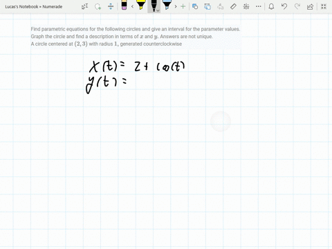The image size is (332, 249).
Task: Select the first yellow highlighter pen
Action: click(x=140, y=5)
